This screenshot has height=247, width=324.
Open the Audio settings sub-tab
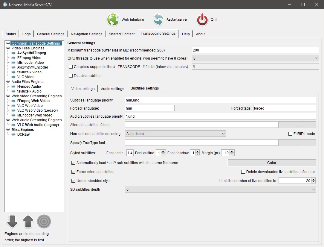(112, 89)
